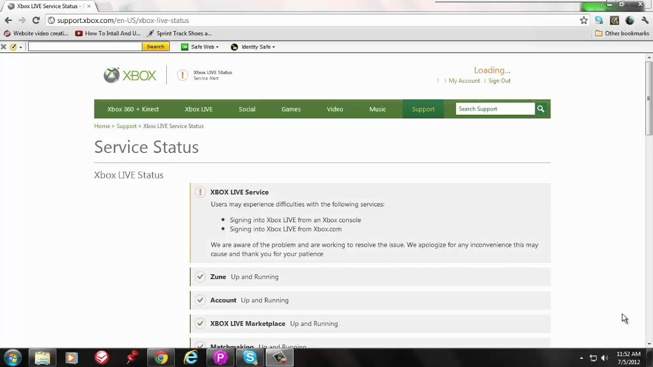Expand the Safe Web dropdown

coord(200,47)
